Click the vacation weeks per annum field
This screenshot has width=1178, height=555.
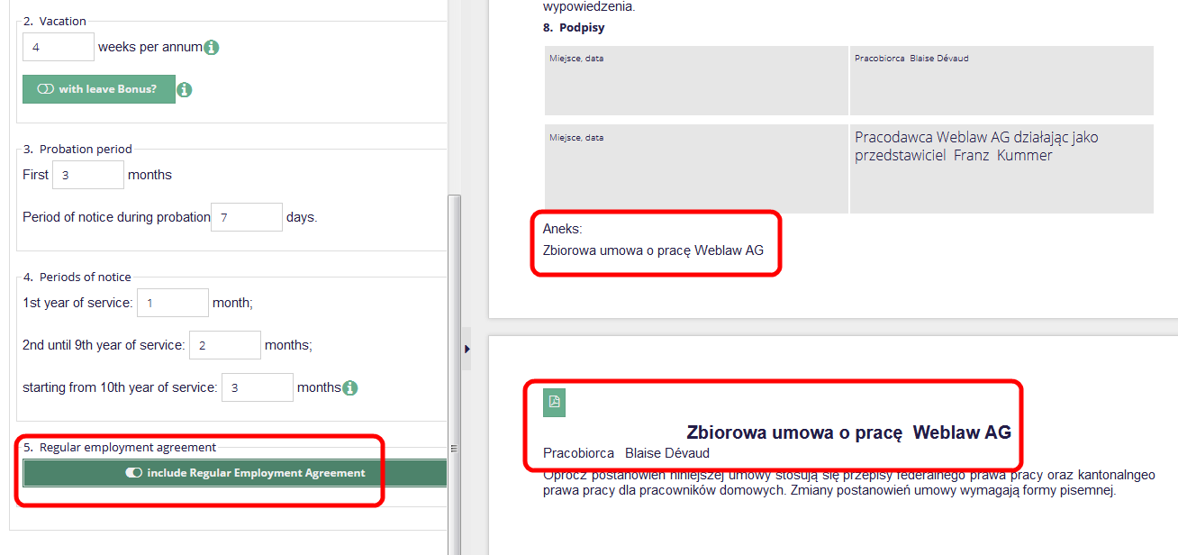(59, 47)
